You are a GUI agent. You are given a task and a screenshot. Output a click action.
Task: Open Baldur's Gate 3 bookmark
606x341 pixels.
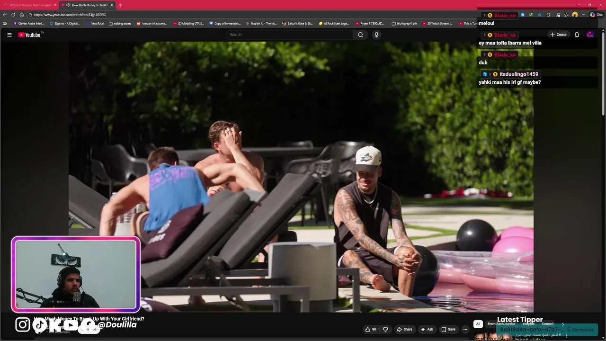pyautogui.click(x=297, y=23)
